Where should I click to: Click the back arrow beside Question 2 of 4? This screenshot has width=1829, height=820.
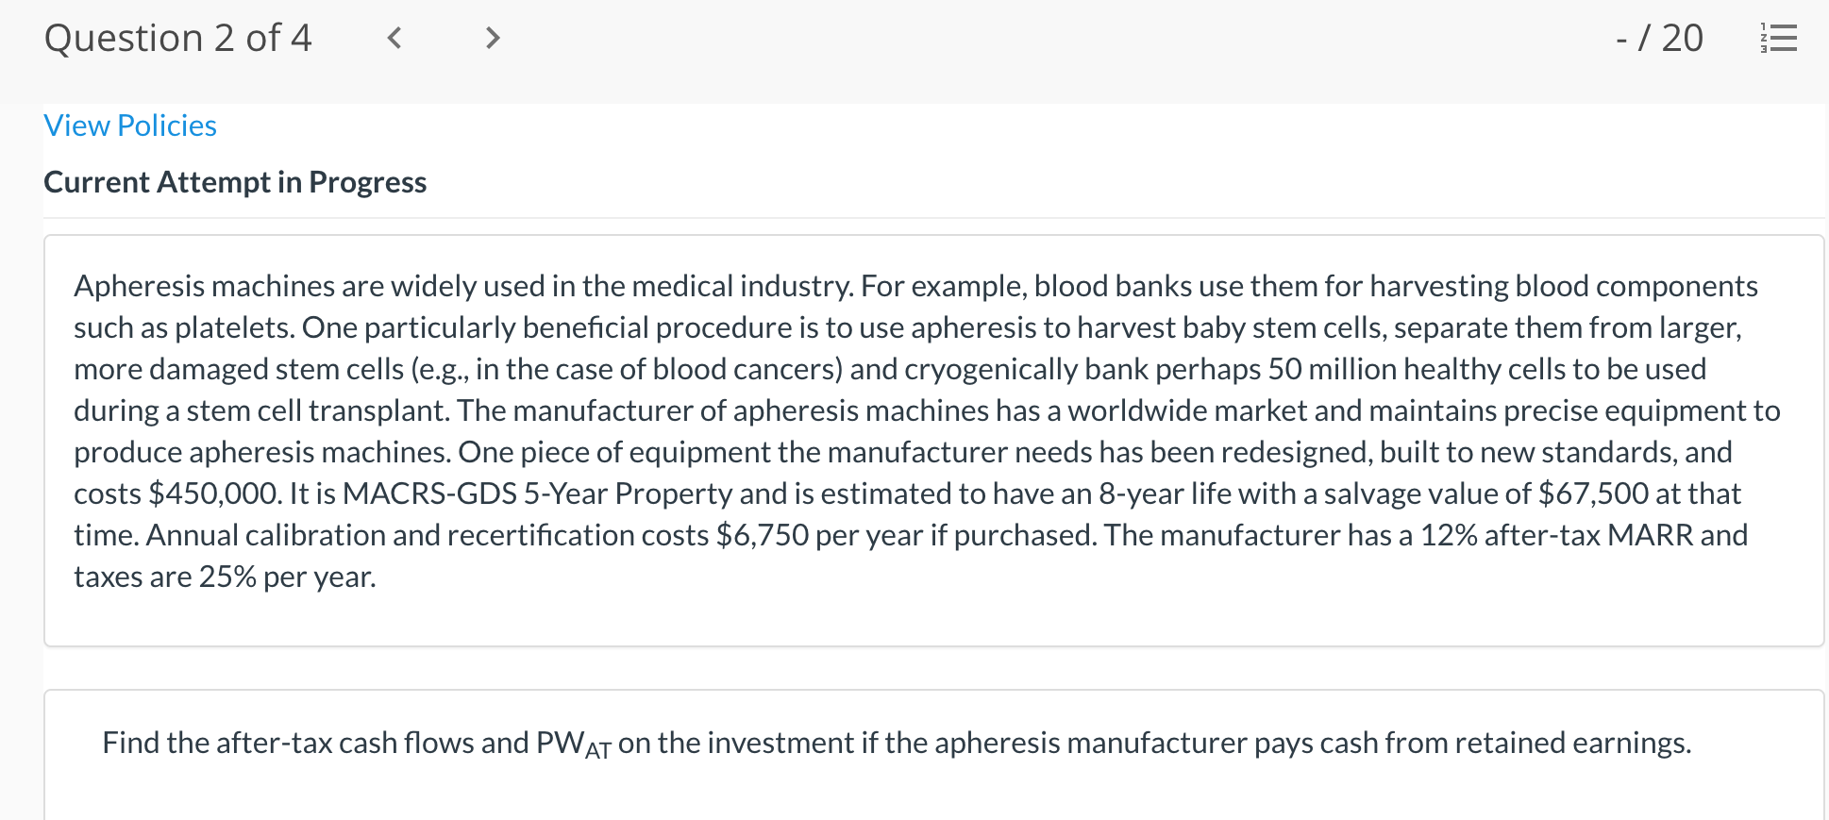395,38
